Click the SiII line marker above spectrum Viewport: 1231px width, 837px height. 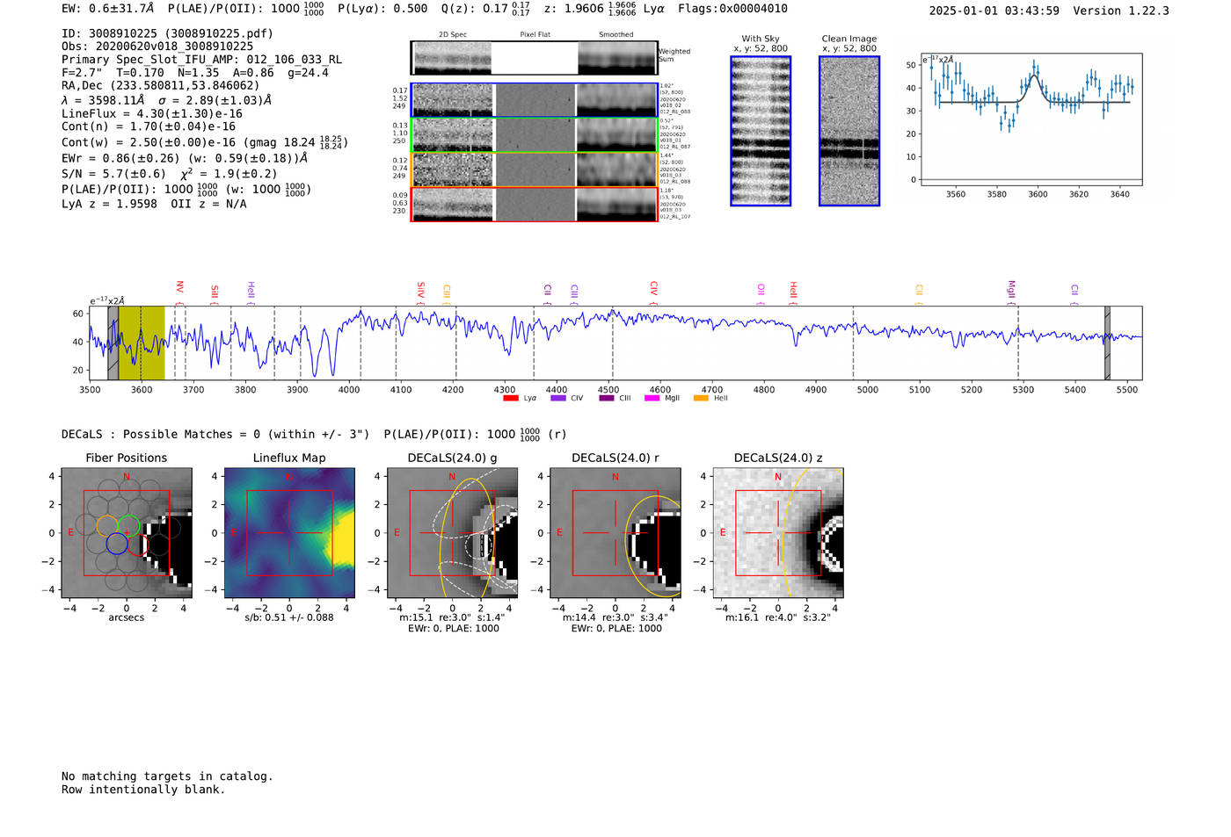tap(214, 292)
